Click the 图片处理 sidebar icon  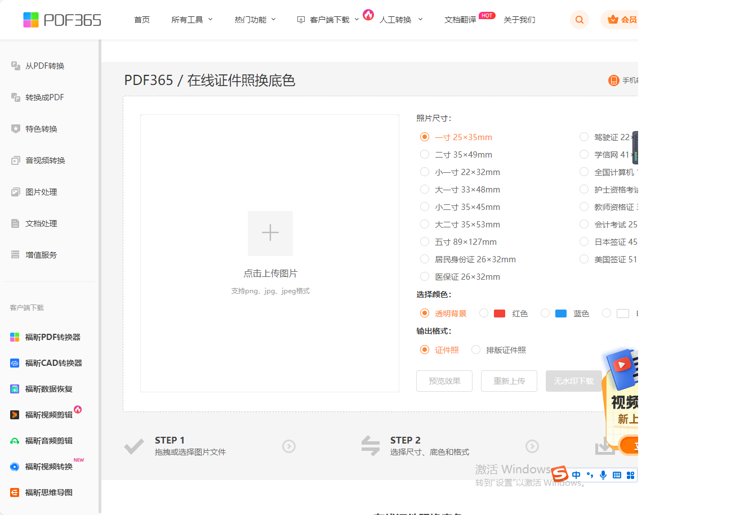pos(16,192)
